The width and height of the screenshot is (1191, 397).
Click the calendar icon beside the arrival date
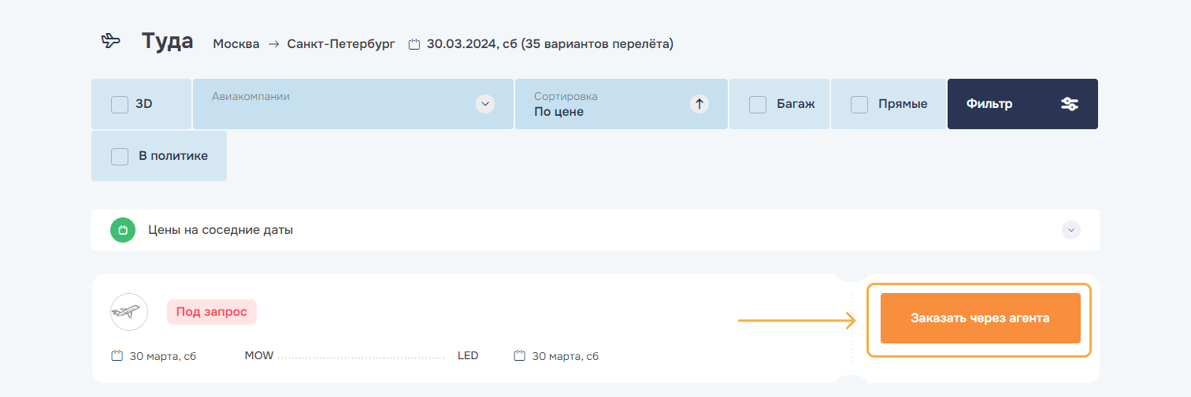coord(519,356)
